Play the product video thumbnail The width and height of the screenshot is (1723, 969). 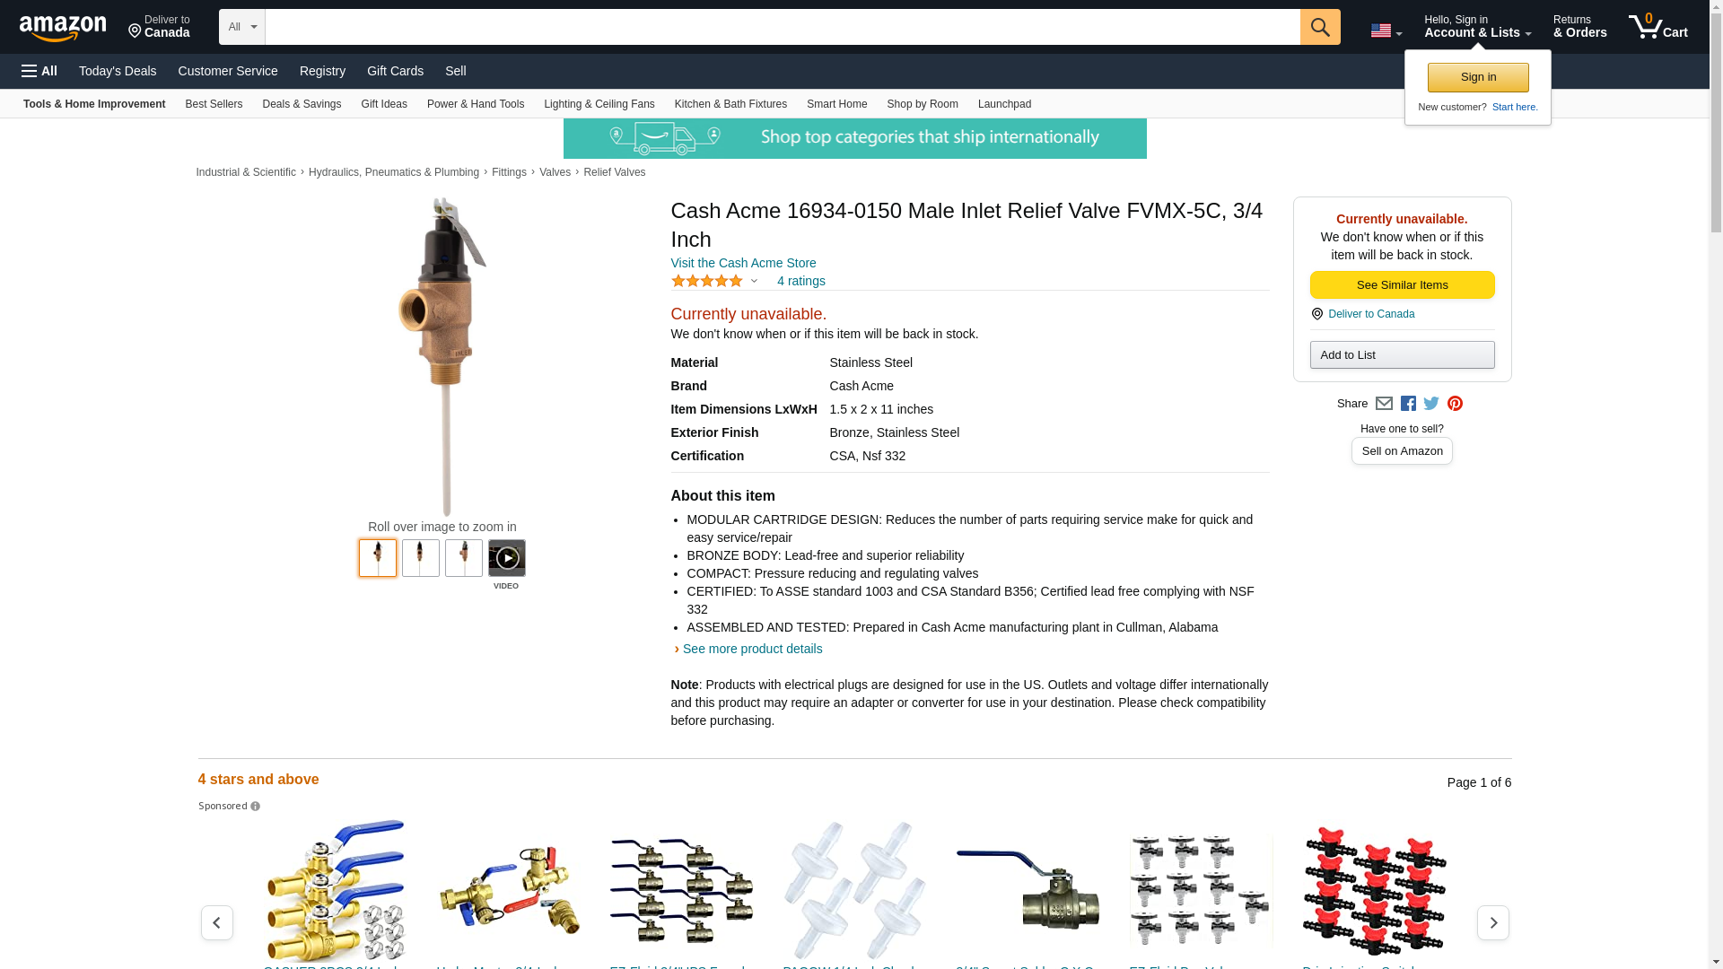click(506, 558)
